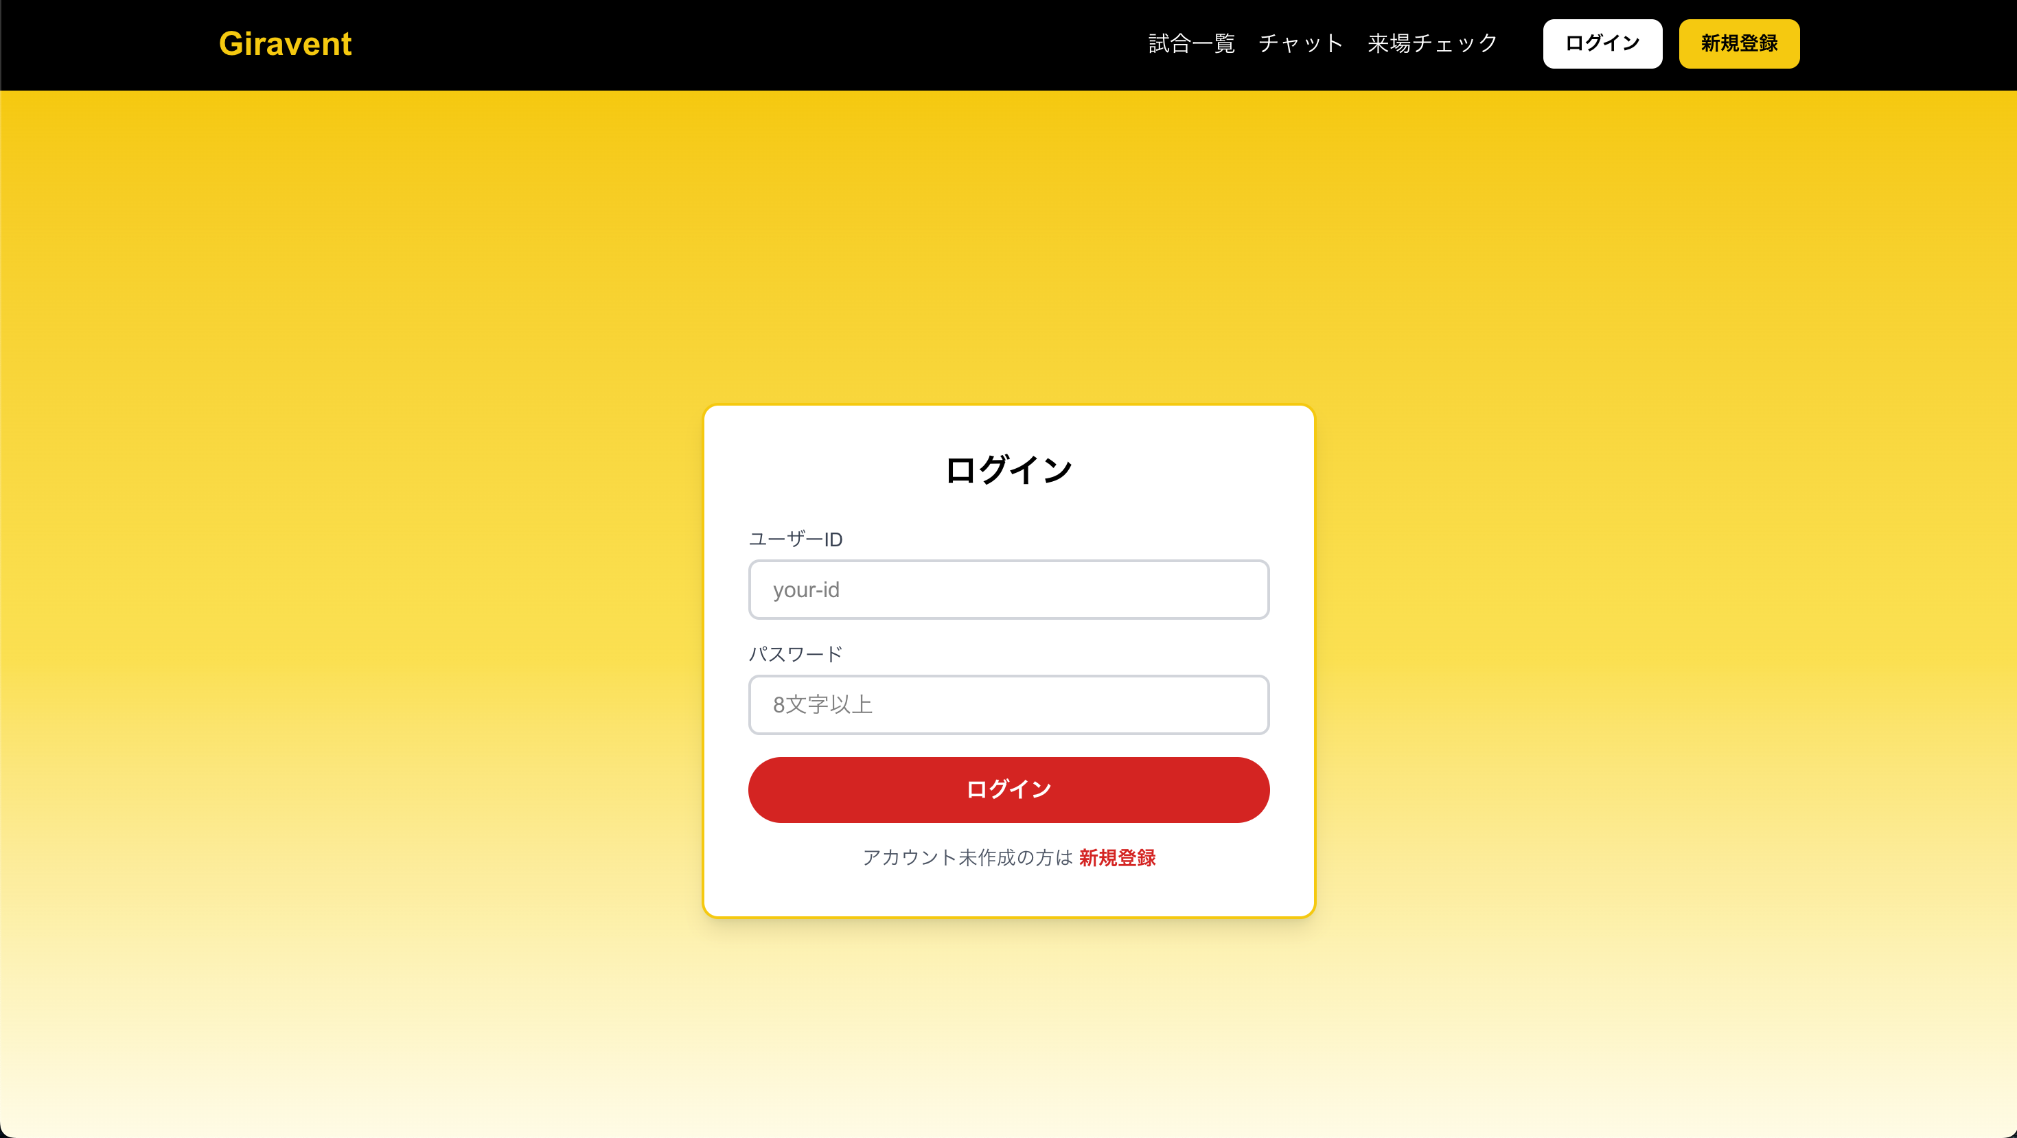
Task: Click the your-id placeholder text
Action: pyautogui.click(x=806, y=590)
